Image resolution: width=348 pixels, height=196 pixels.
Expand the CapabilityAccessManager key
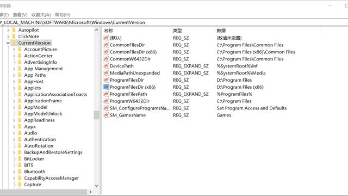pos(14,178)
